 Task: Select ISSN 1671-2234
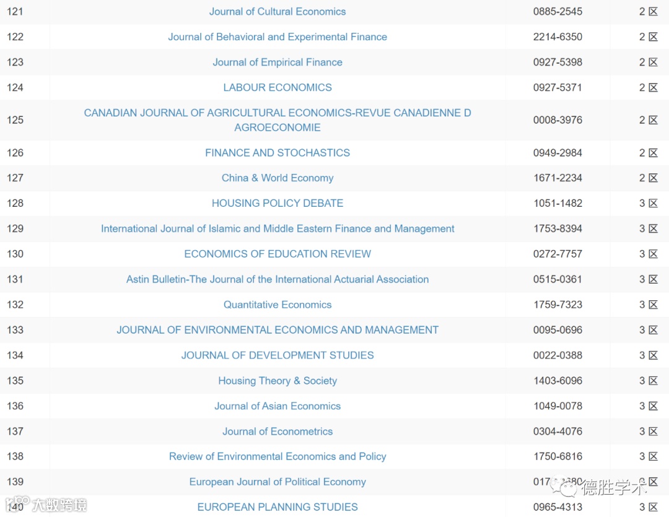tap(557, 178)
